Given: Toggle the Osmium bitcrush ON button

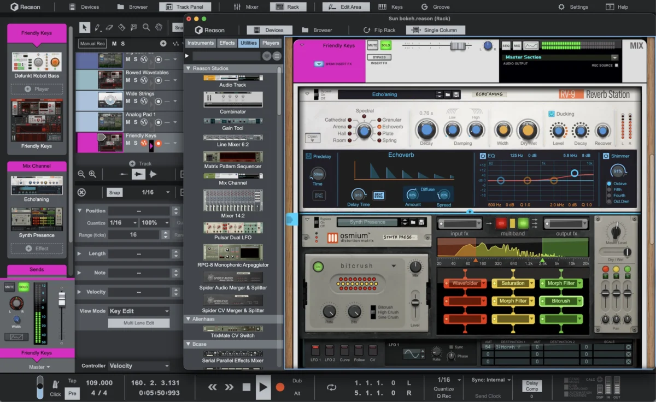Looking at the screenshot, I should click(318, 267).
